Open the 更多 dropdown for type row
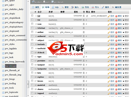Screen dimensions: 131x97 [126, 57]
